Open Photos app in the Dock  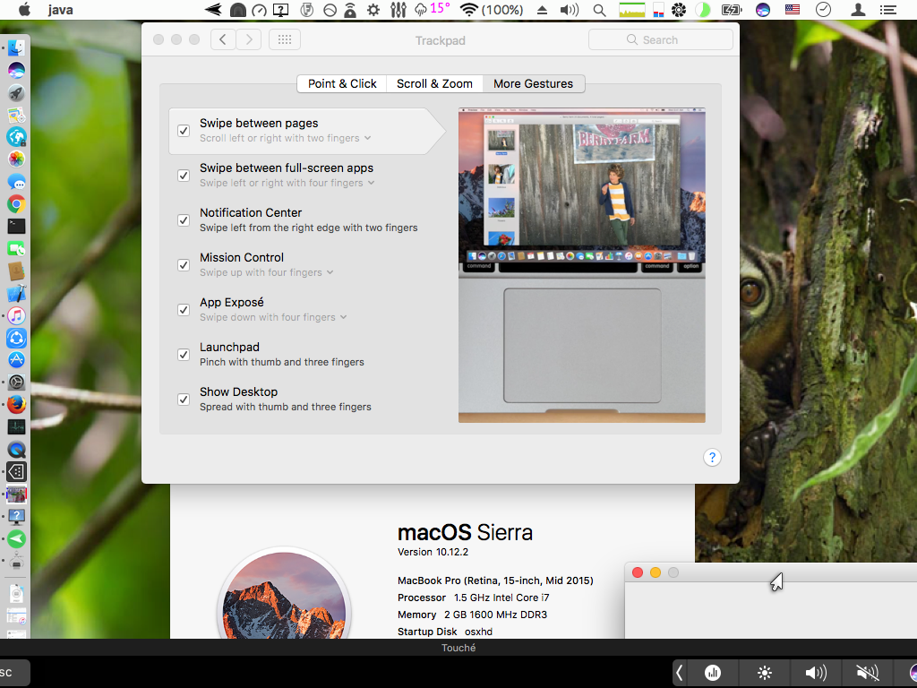click(16, 159)
